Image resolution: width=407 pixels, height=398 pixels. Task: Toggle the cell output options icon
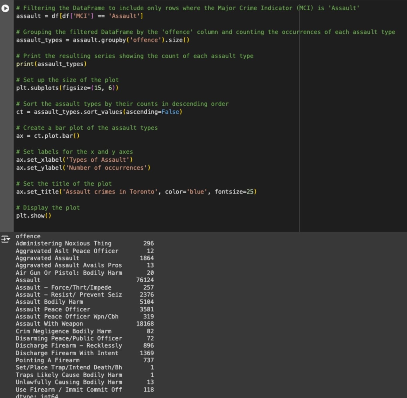click(x=5, y=239)
